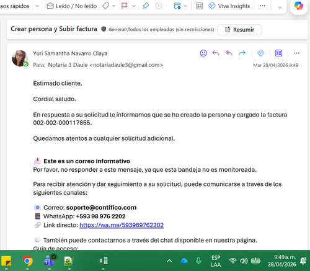Open Sticky Notes from the taskbar
The height and width of the screenshot is (271, 310).
pos(6,261)
